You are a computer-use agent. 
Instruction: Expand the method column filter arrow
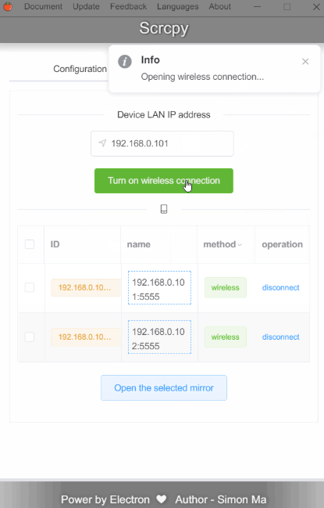click(x=240, y=244)
